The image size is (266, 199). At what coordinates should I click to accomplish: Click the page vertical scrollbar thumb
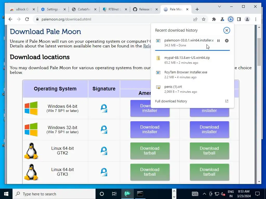tap(259, 52)
